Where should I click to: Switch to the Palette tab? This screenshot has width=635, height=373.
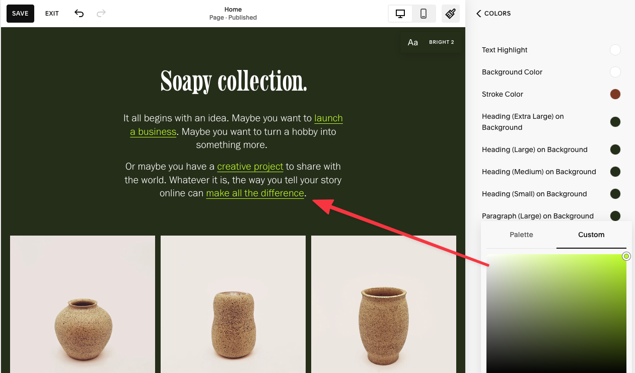pyautogui.click(x=521, y=235)
